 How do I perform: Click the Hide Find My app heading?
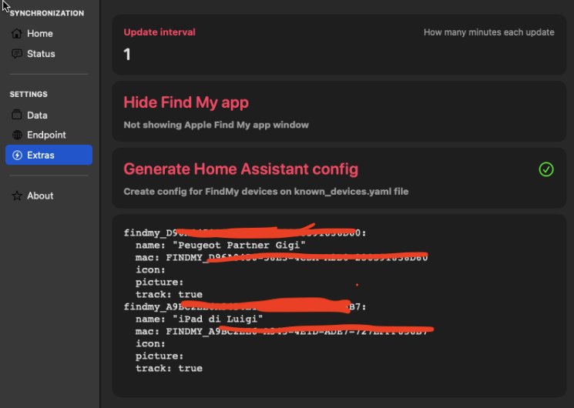[x=186, y=102]
